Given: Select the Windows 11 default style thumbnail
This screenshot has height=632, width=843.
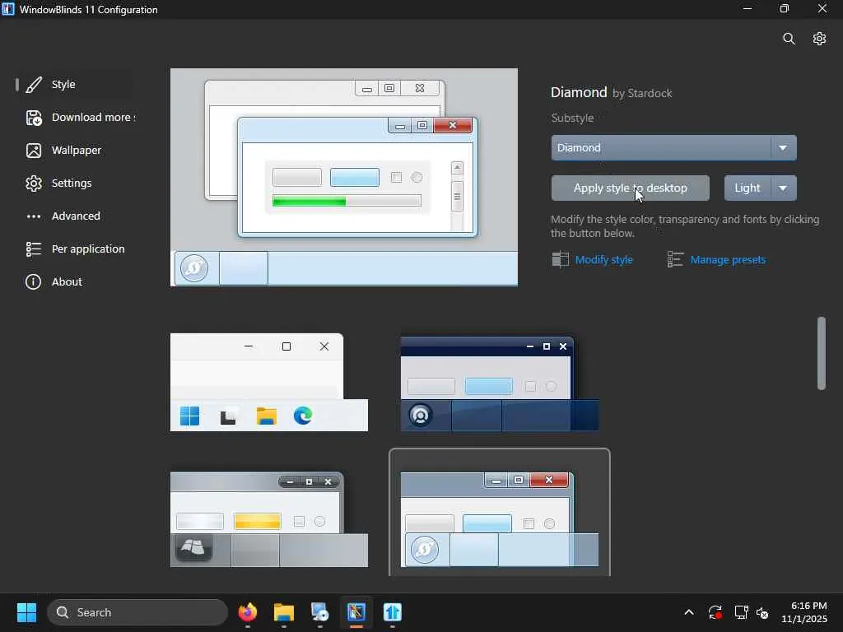Looking at the screenshot, I should pos(269,382).
